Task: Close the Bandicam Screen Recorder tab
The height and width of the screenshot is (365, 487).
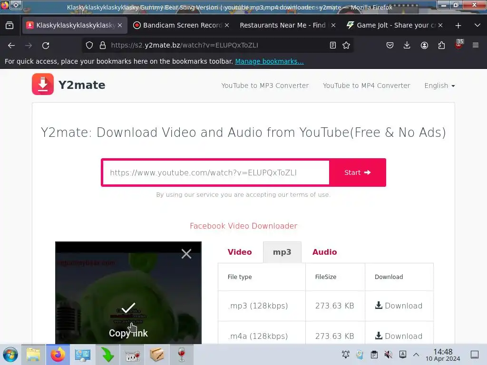Action: coord(227,26)
